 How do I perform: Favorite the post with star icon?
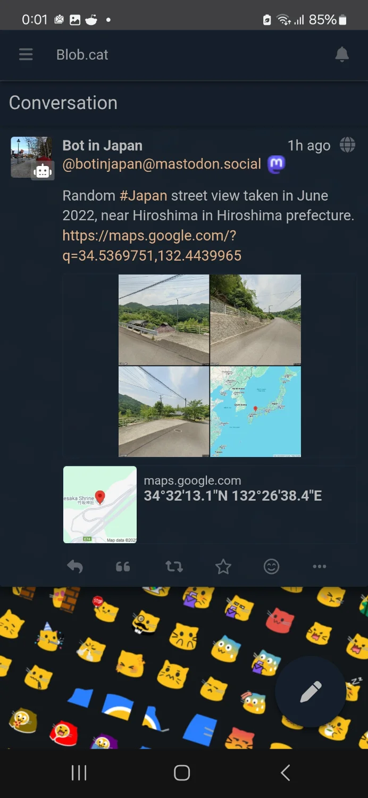[223, 567]
